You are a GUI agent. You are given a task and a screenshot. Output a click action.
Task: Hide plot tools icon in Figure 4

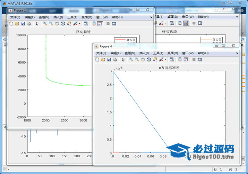tap(194, 60)
